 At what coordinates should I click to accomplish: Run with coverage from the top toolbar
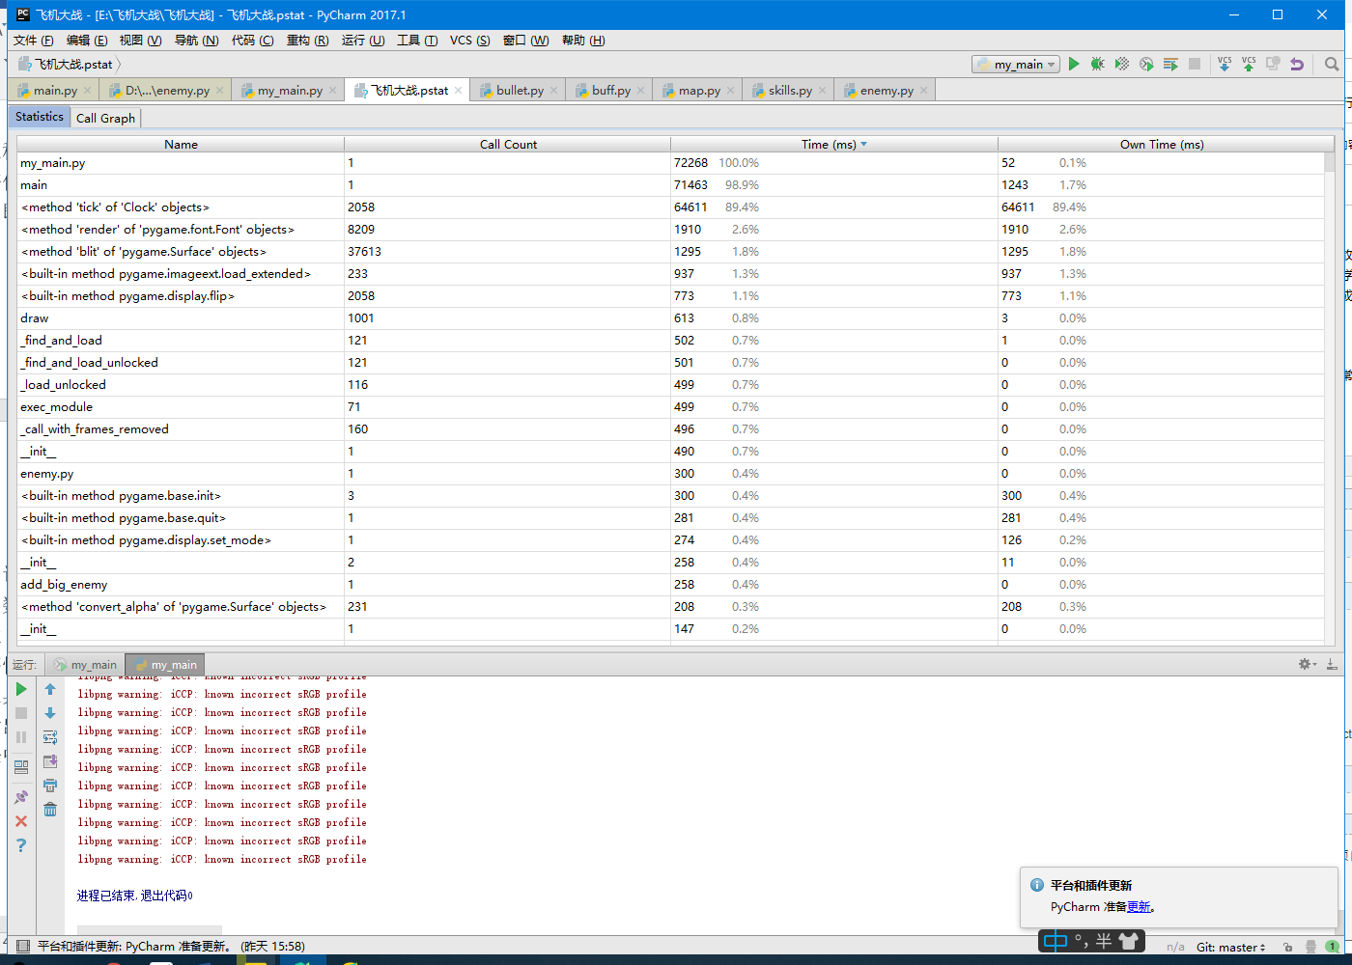coord(1121,65)
